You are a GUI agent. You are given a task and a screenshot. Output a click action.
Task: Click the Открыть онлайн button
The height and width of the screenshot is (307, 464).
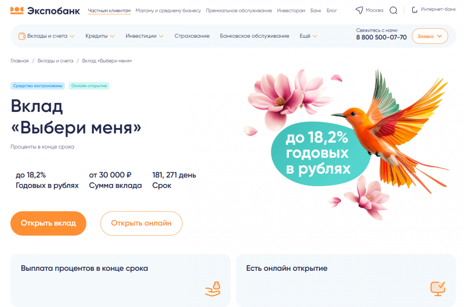point(141,223)
